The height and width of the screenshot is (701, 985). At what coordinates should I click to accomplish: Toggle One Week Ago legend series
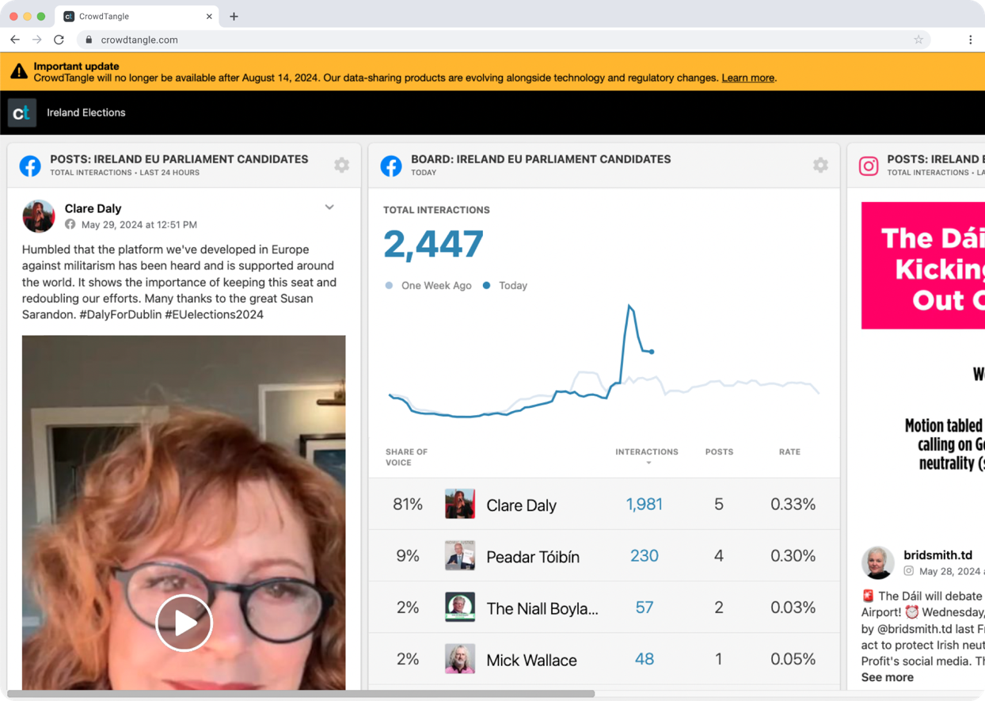point(428,286)
